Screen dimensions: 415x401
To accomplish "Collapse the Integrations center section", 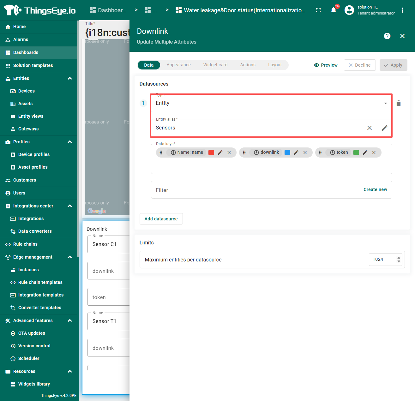I will (x=70, y=206).
